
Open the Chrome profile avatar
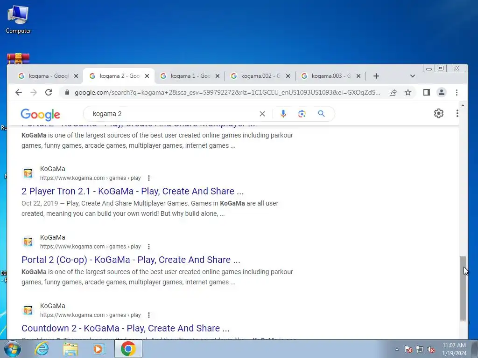442,92
